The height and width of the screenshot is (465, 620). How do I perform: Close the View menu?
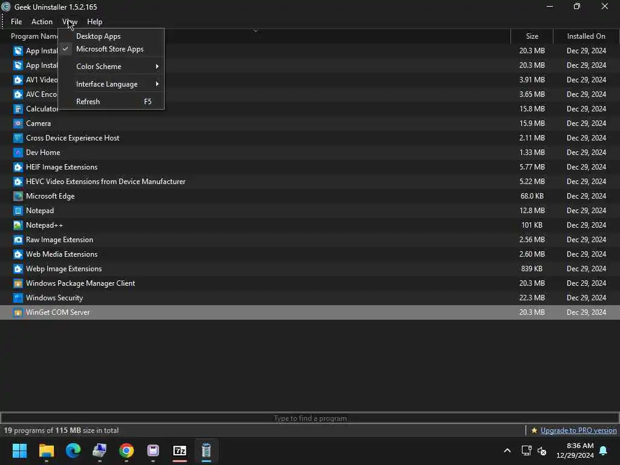[70, 22]
